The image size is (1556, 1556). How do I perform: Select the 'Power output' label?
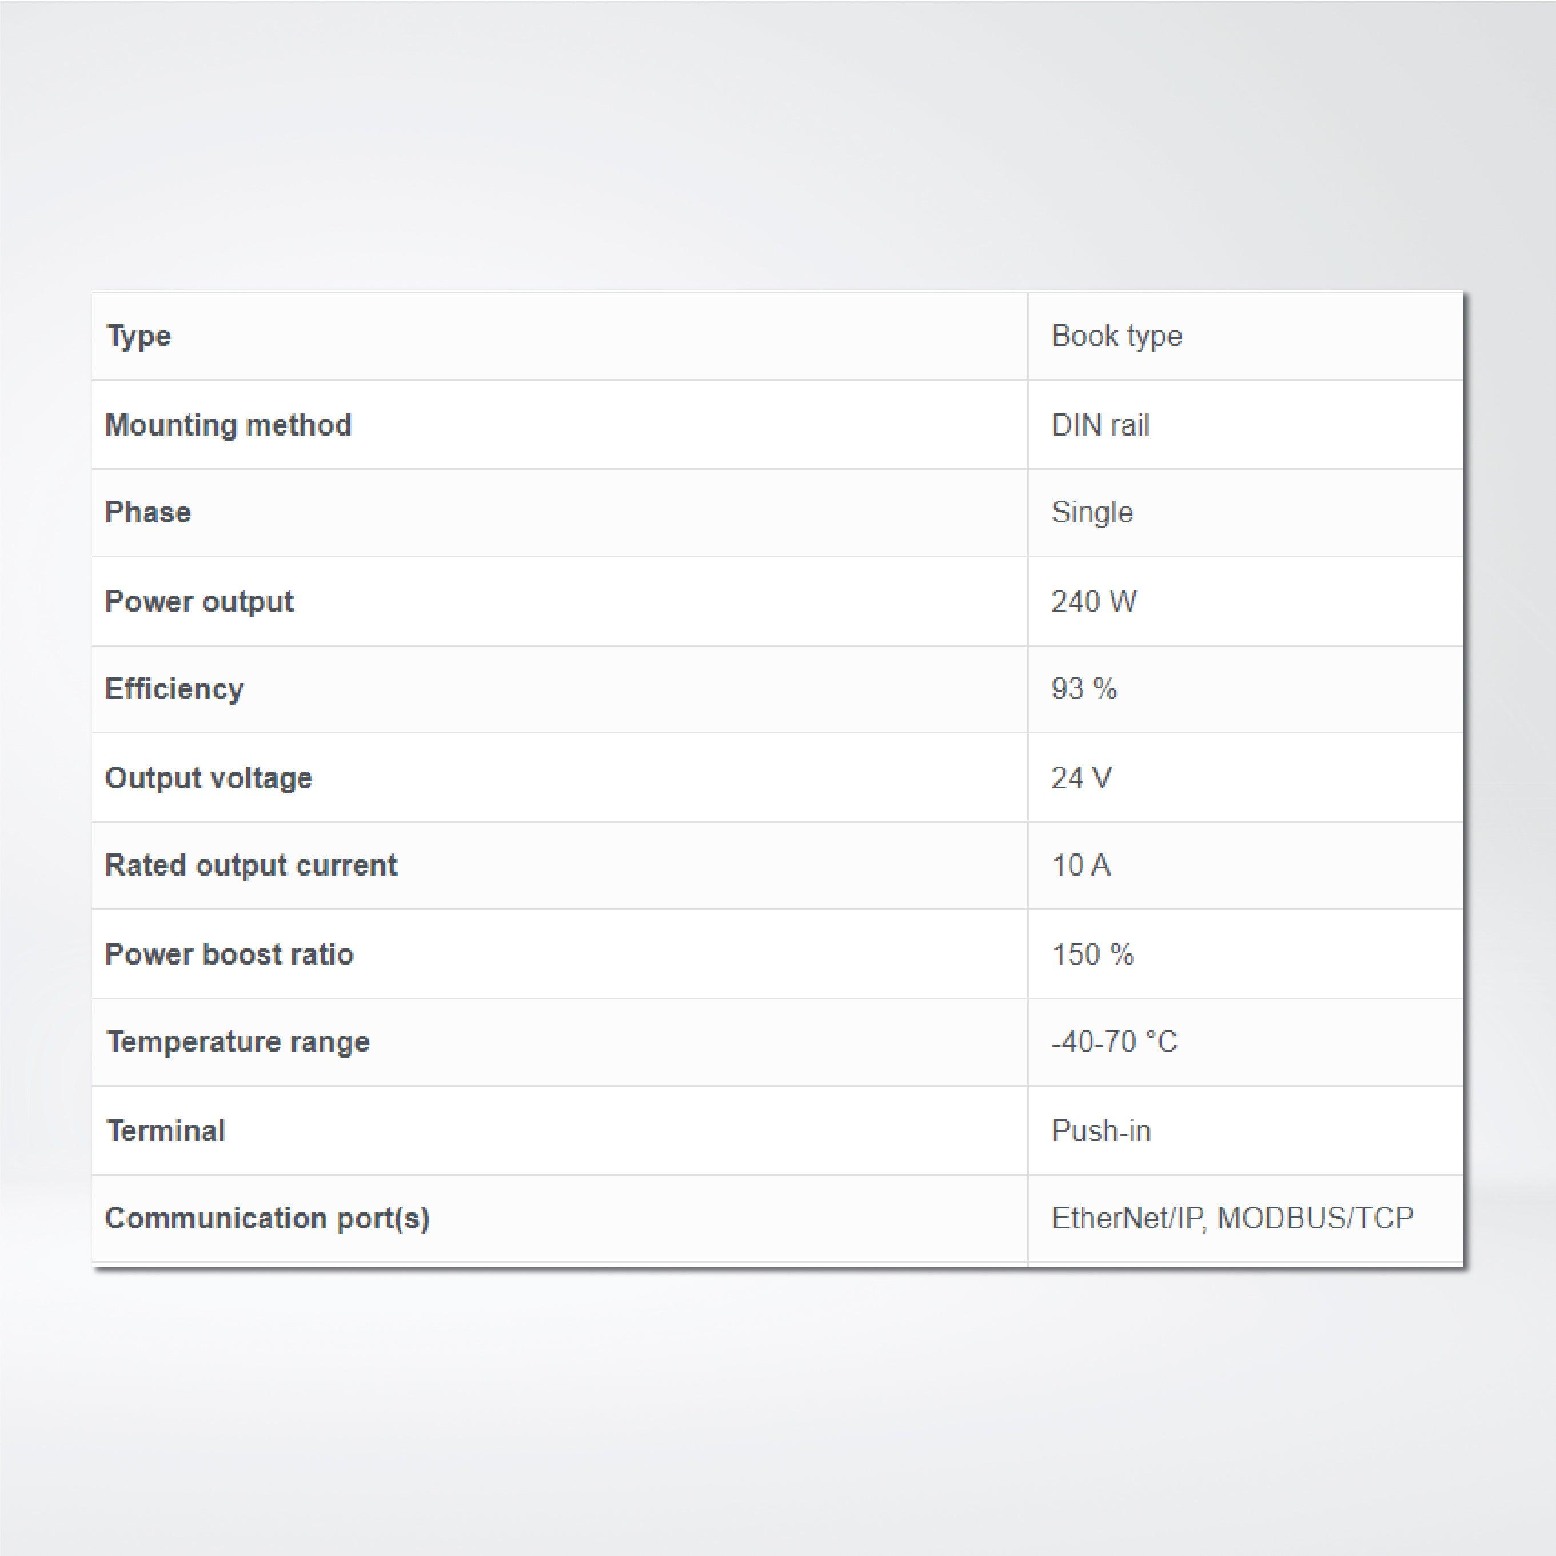pyautogui.click(x=199, y=601)
